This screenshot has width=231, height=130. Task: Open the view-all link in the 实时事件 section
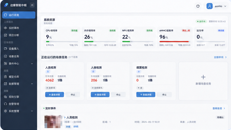coord(217,108)
